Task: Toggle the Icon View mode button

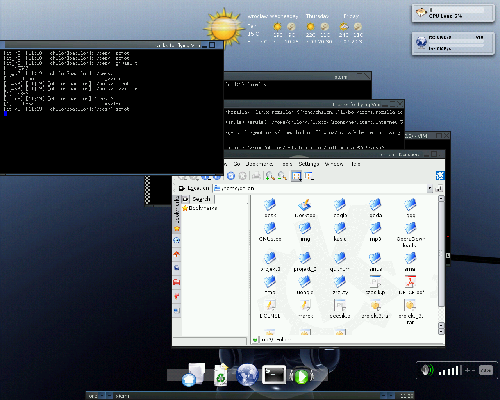Action: click(296, 176)
